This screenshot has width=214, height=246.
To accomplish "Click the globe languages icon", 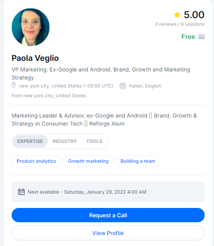I will 123,86.
